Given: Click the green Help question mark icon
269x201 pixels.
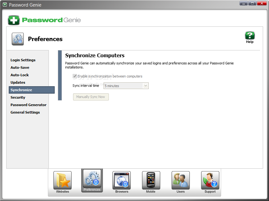Looking at the screenshot, I should pyautogui.click(x=250, y=35).
